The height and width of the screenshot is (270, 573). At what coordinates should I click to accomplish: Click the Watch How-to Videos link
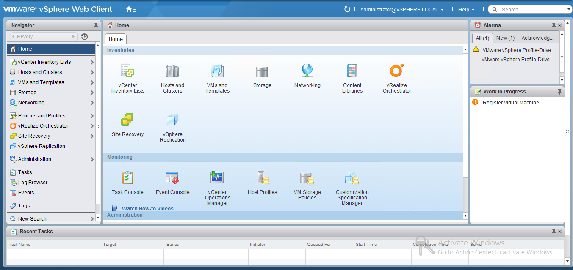pyautogui.click(x=148, y=209)
